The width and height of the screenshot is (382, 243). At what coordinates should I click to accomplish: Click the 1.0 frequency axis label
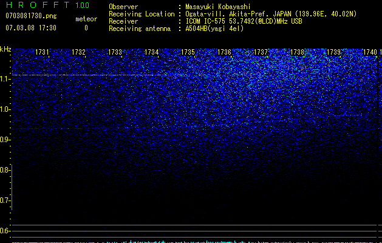tap(5, 109)
